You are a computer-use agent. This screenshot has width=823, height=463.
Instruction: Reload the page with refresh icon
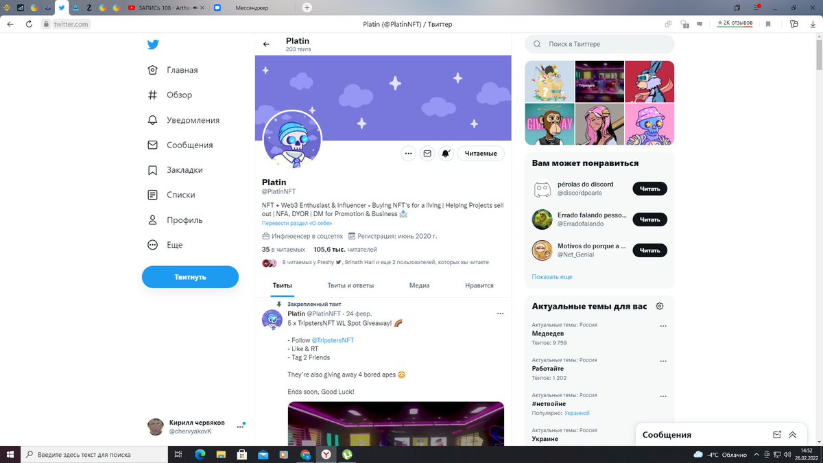coord(29,24)
